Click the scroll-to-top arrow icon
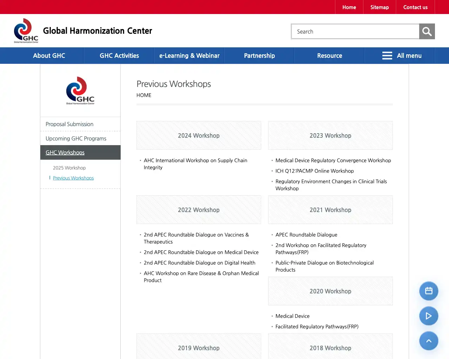Screen dimensions: 449x359 pyautogui.click(x=429, y=341)
